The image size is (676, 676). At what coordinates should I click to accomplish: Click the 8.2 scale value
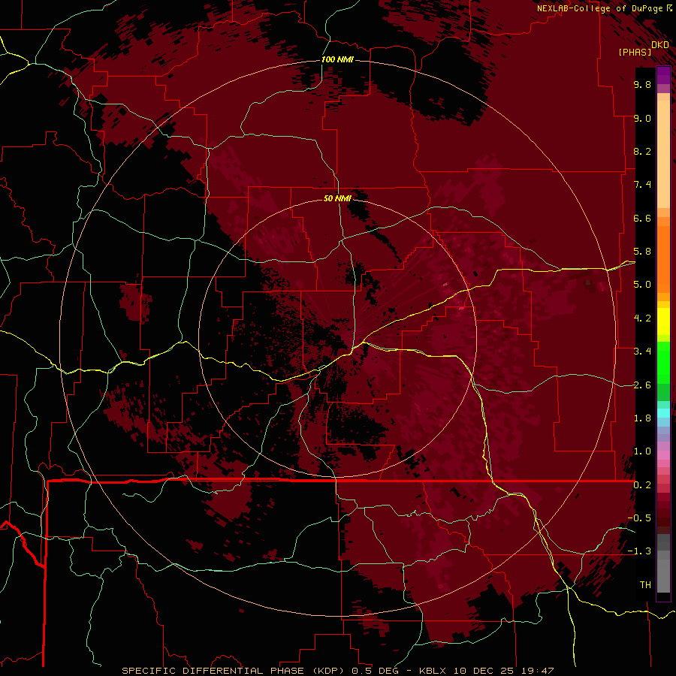tap(642, 151)
